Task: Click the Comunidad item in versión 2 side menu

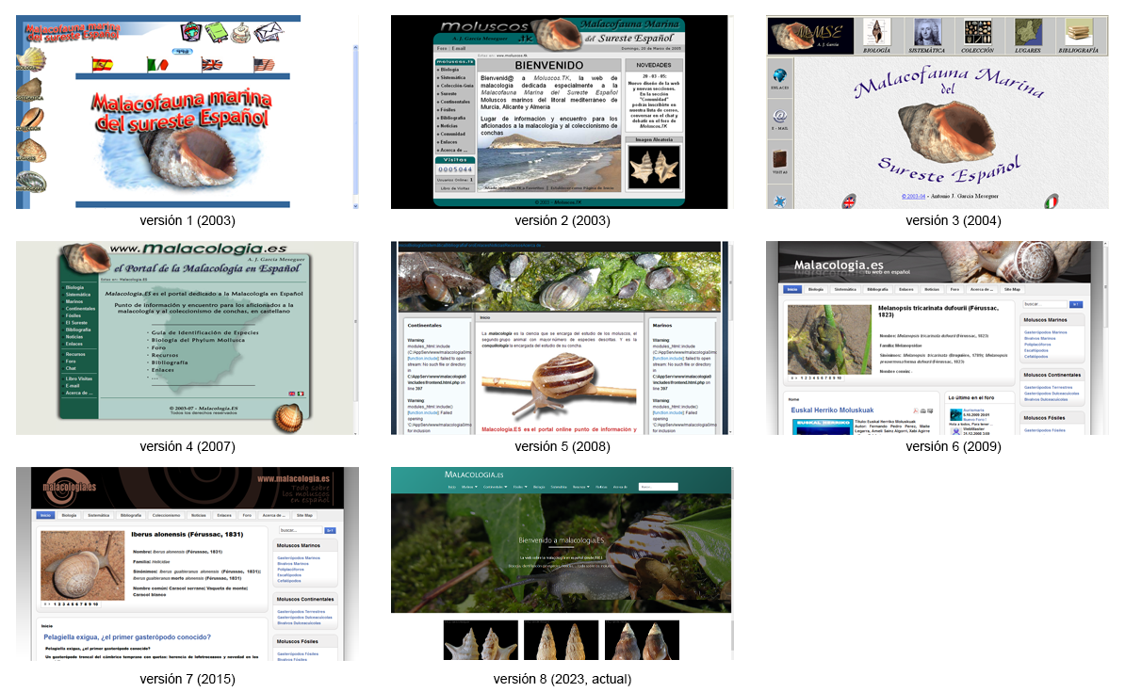Action: click(x=452, y=134)
